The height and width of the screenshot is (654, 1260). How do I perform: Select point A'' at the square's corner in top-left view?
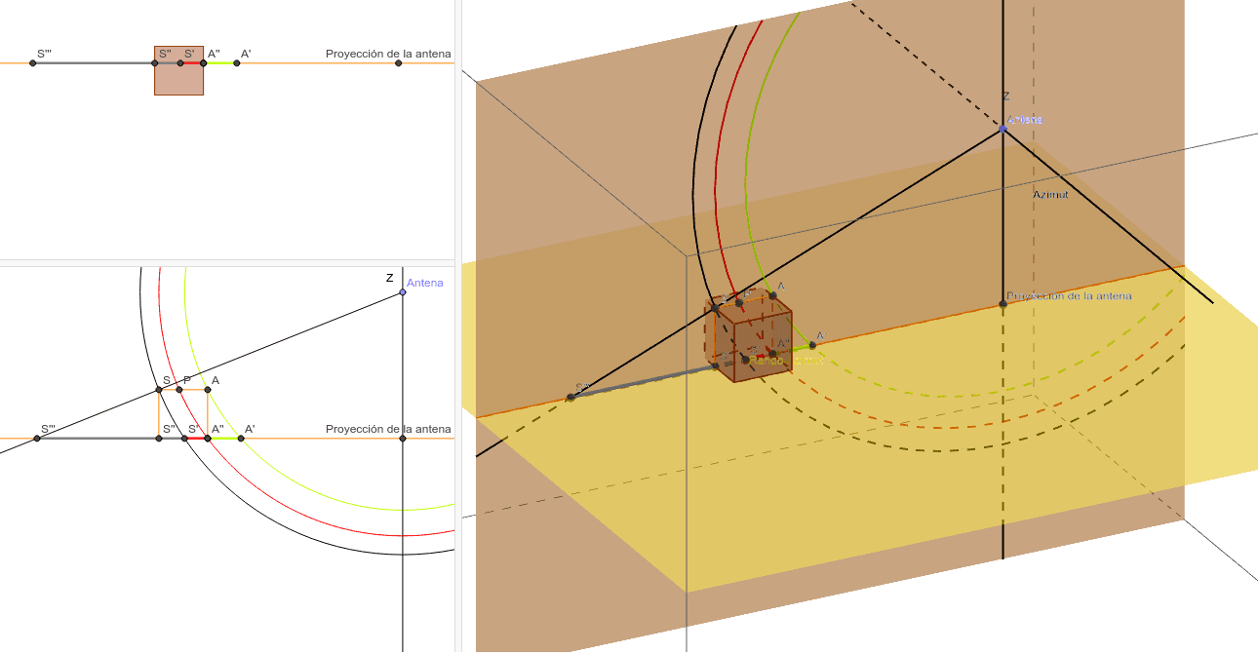[203, 63]
